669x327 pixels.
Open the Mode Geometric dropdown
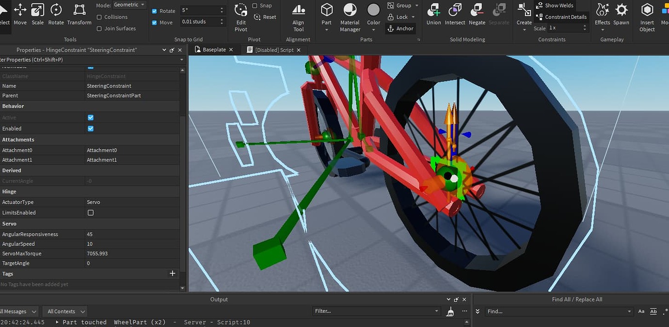coord(129,4)
